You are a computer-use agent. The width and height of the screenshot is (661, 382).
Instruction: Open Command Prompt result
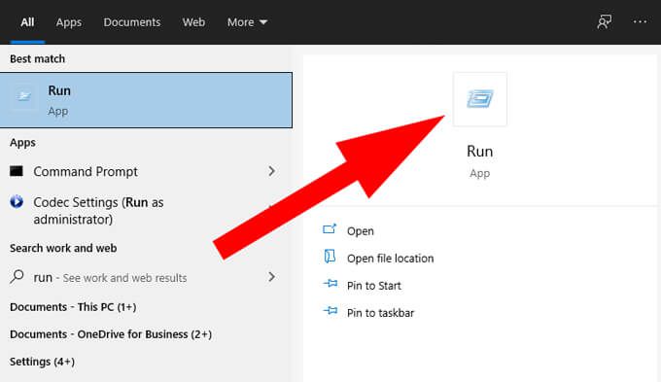(x=86, y=172)
